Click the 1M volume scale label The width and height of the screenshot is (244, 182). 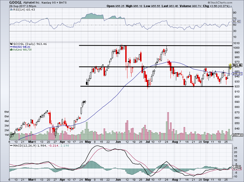7,135
